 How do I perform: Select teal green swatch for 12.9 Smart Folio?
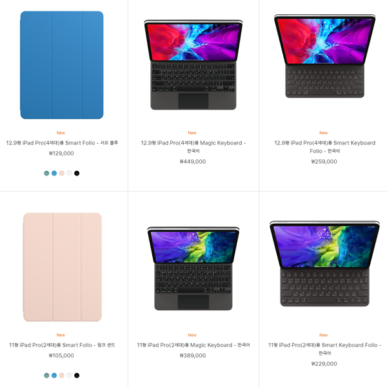point(46,174)
